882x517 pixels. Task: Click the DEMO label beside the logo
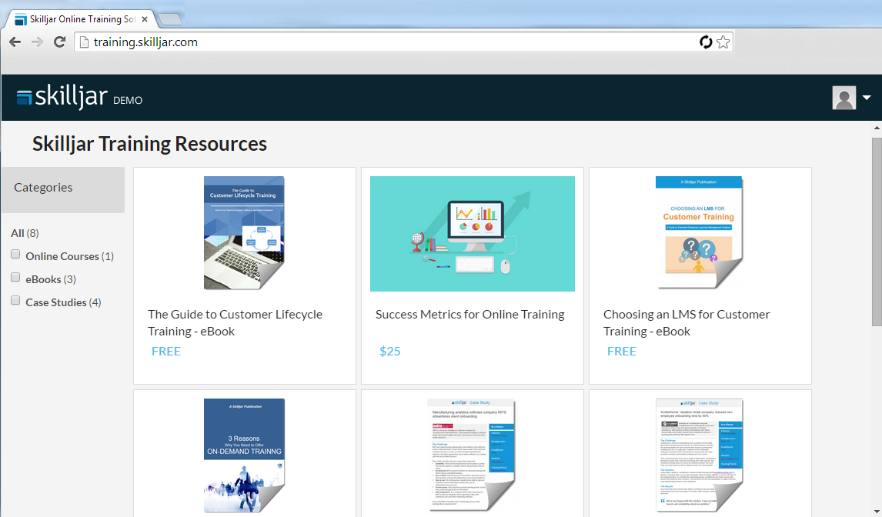tap(128, 101)
